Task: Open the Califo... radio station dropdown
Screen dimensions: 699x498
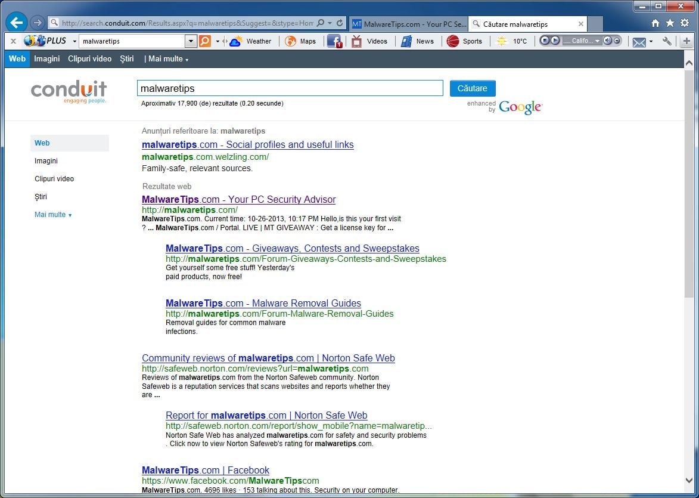Action: pyautogui.click(x=582, y=41)
